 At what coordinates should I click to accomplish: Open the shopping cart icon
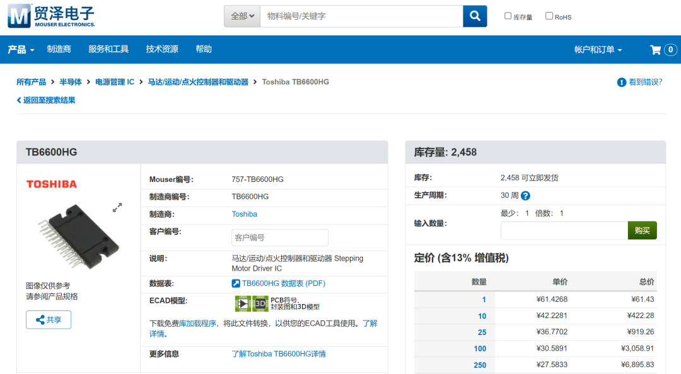point(656,50)
